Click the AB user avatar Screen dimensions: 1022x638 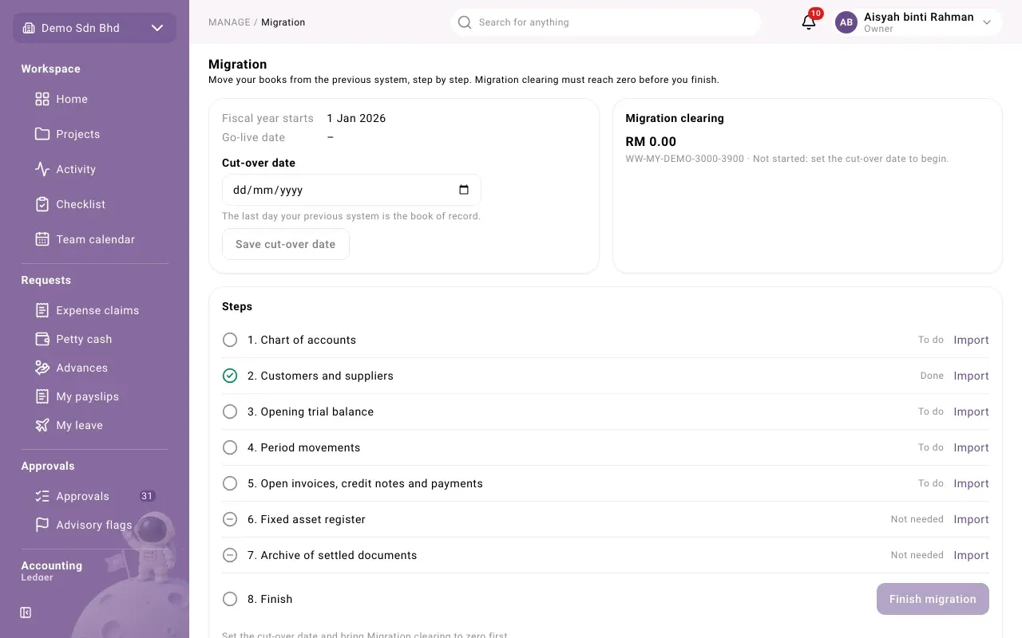click(x=846, y=22)
